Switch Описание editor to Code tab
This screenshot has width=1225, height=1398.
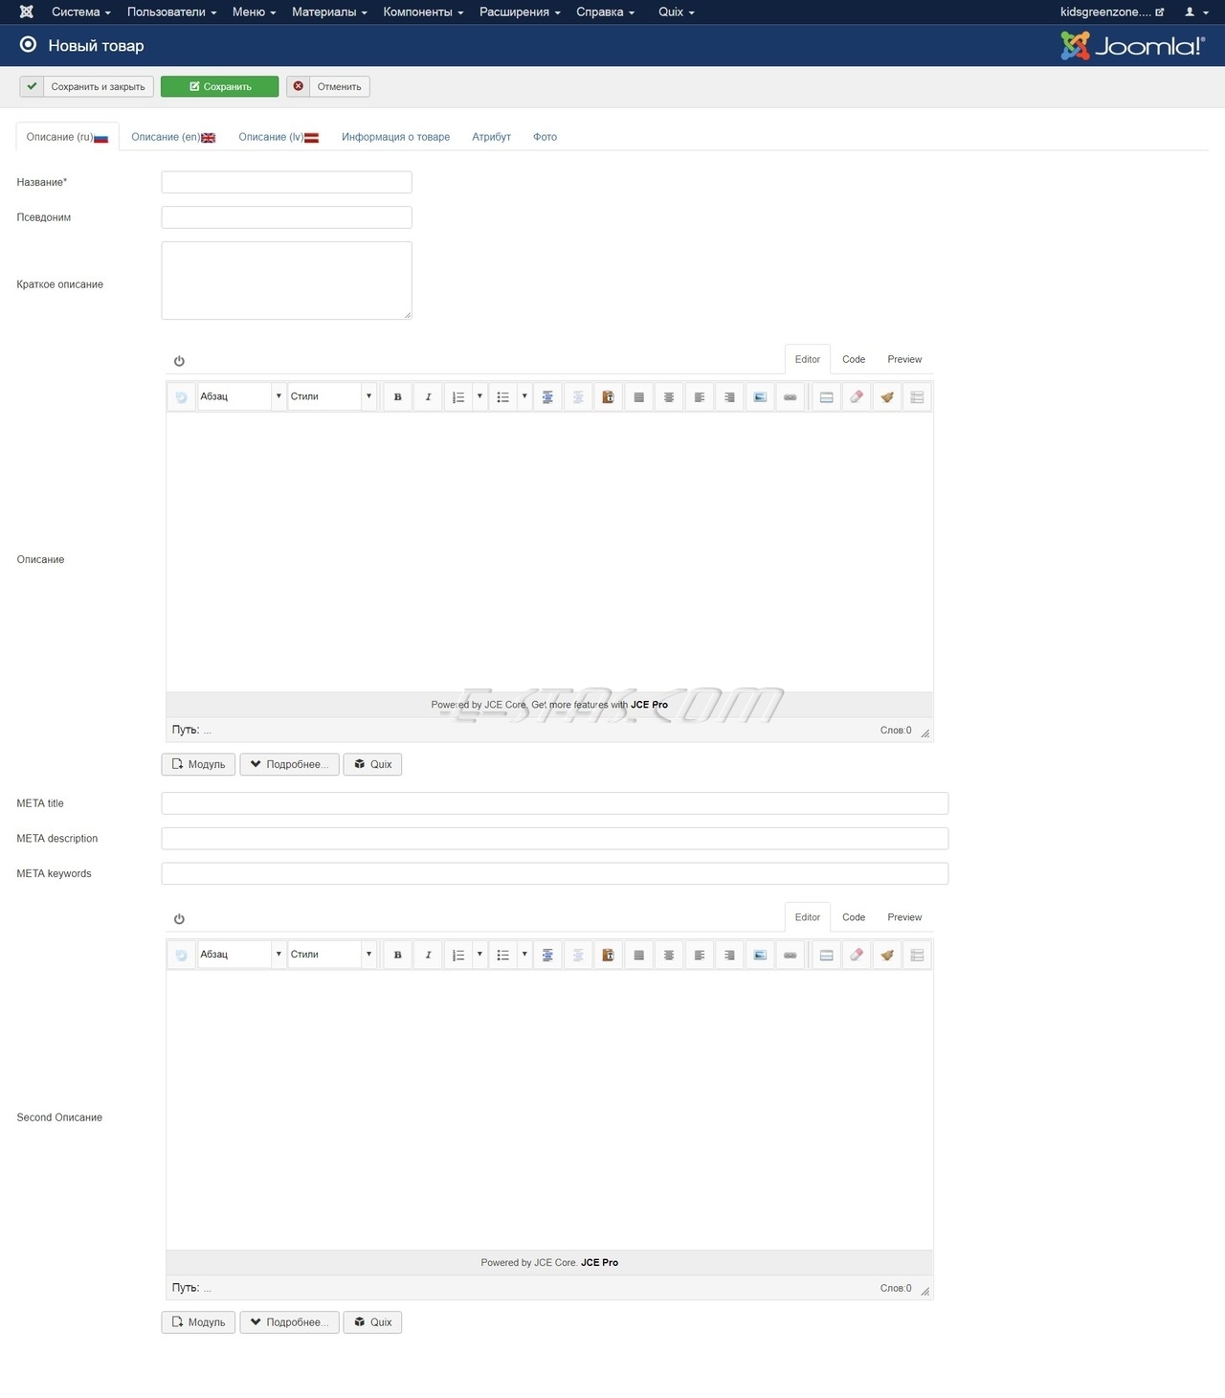coord(854,359)
